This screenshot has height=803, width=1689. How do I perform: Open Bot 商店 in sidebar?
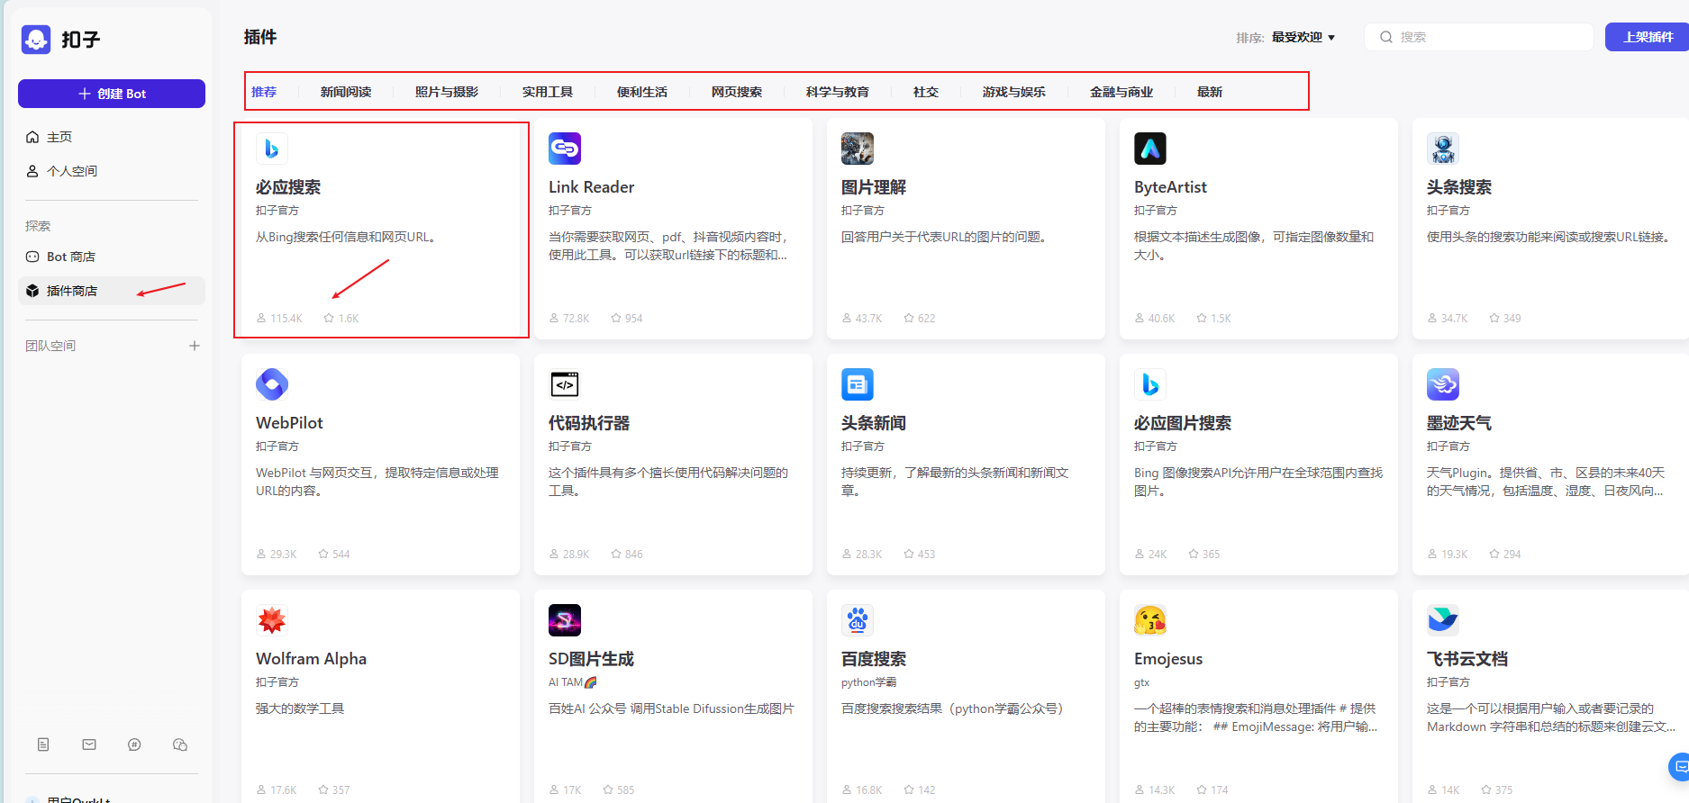coord(112,257)
